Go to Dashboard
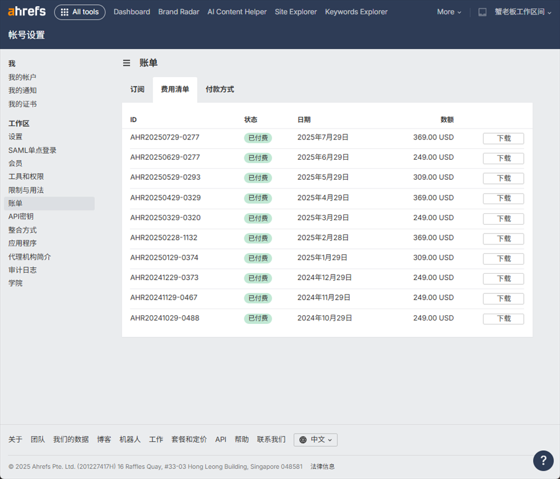Viewport: 560px width, 479px height. click(132, 12)
